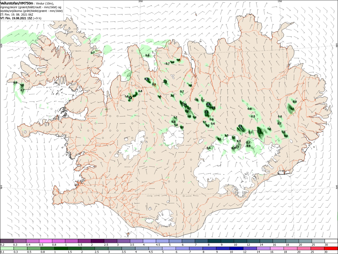Image resolution: width=338 pixels, height=254 pixels.
Task: Click the 2.8 precipitation value on the map
Action: tap(165, 81)
